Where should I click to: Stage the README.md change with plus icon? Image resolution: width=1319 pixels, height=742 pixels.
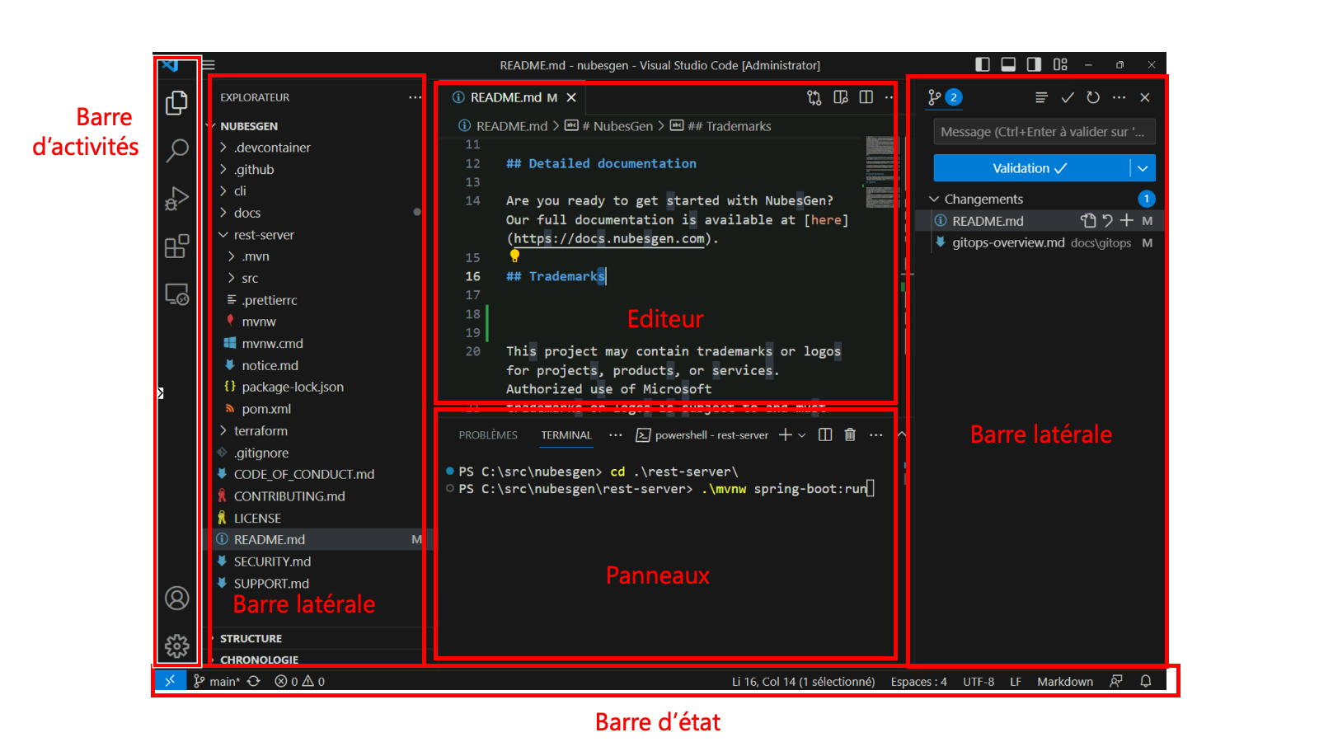pos(1129,221)
